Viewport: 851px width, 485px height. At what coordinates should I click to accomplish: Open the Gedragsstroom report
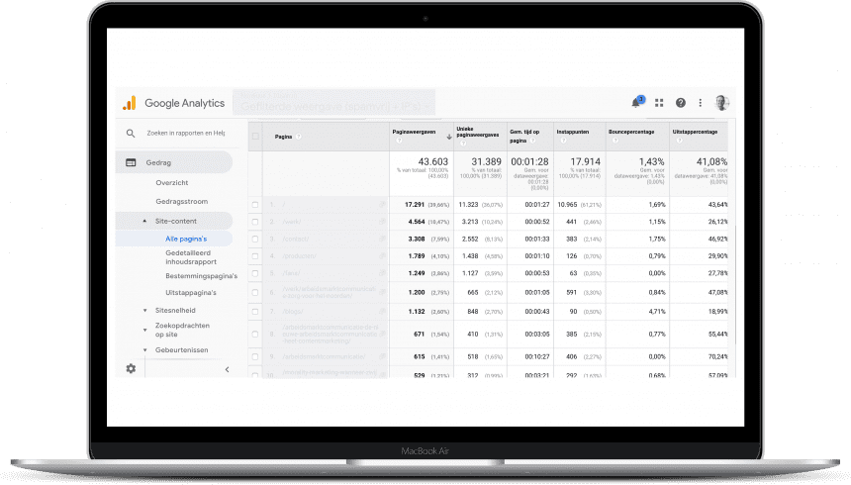(x=182, y=202)
